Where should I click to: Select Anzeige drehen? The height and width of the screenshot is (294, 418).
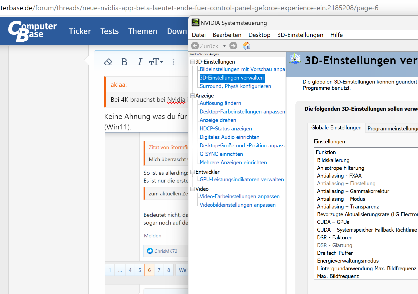click(218, 120)
